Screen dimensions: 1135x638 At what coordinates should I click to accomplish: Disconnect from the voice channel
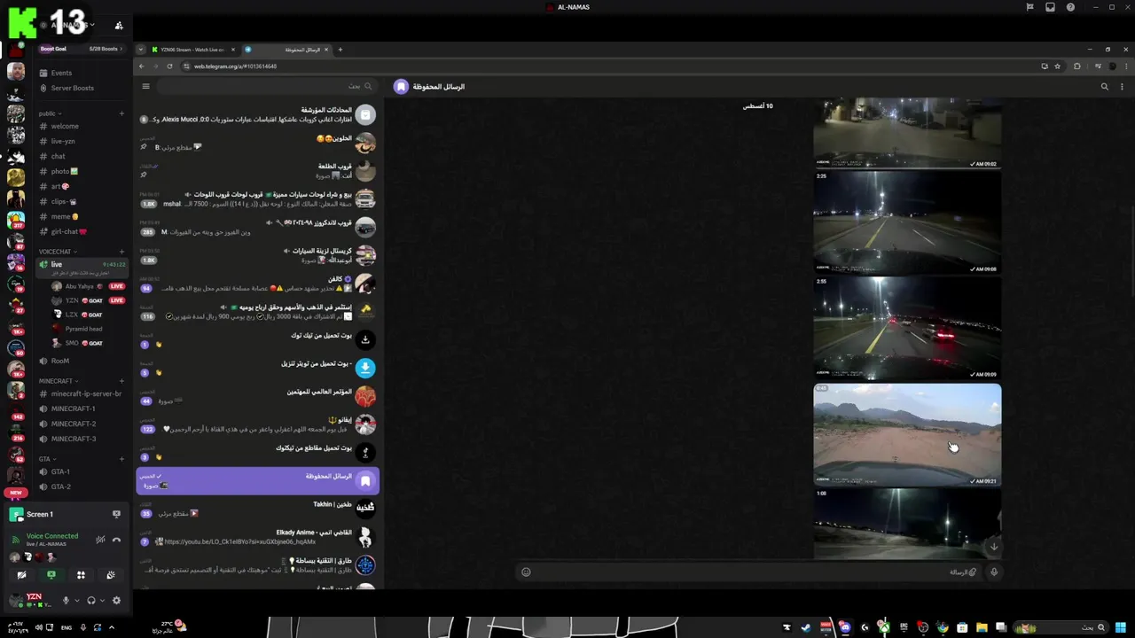(x=116, y=539)
